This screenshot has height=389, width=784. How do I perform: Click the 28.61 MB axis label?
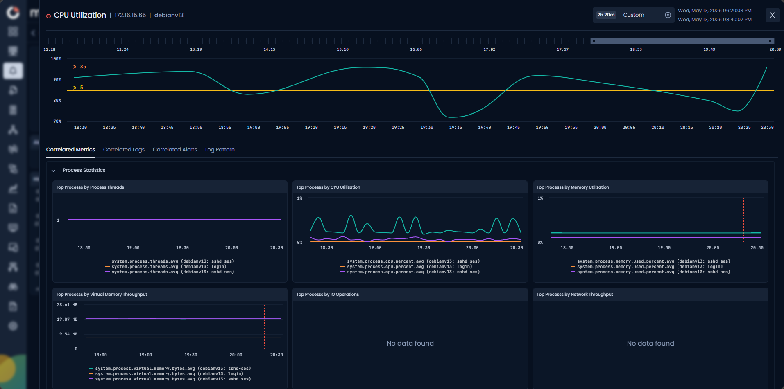coord(67,305)
